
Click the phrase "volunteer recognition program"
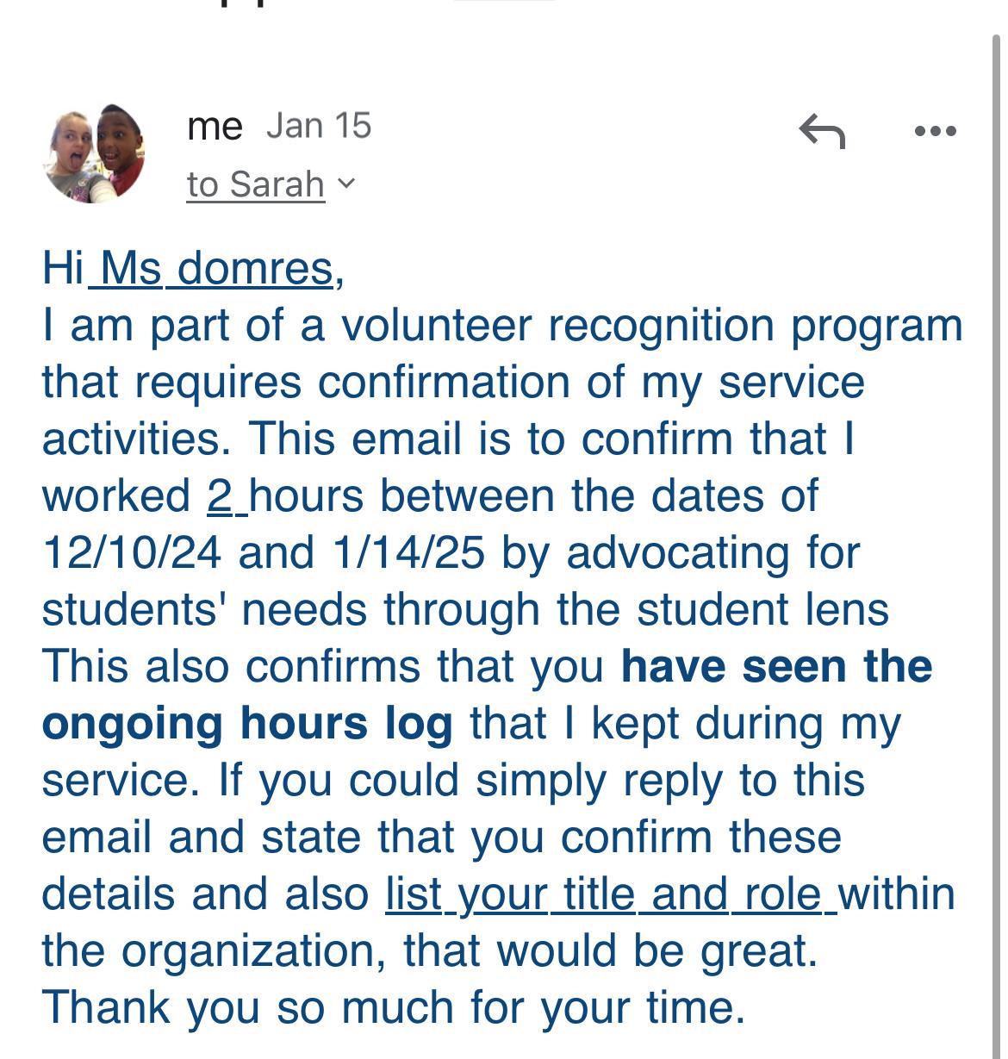[x=651, y=325]
